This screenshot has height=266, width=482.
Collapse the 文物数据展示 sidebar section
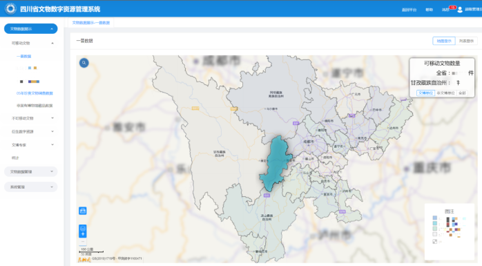(31, 29)
